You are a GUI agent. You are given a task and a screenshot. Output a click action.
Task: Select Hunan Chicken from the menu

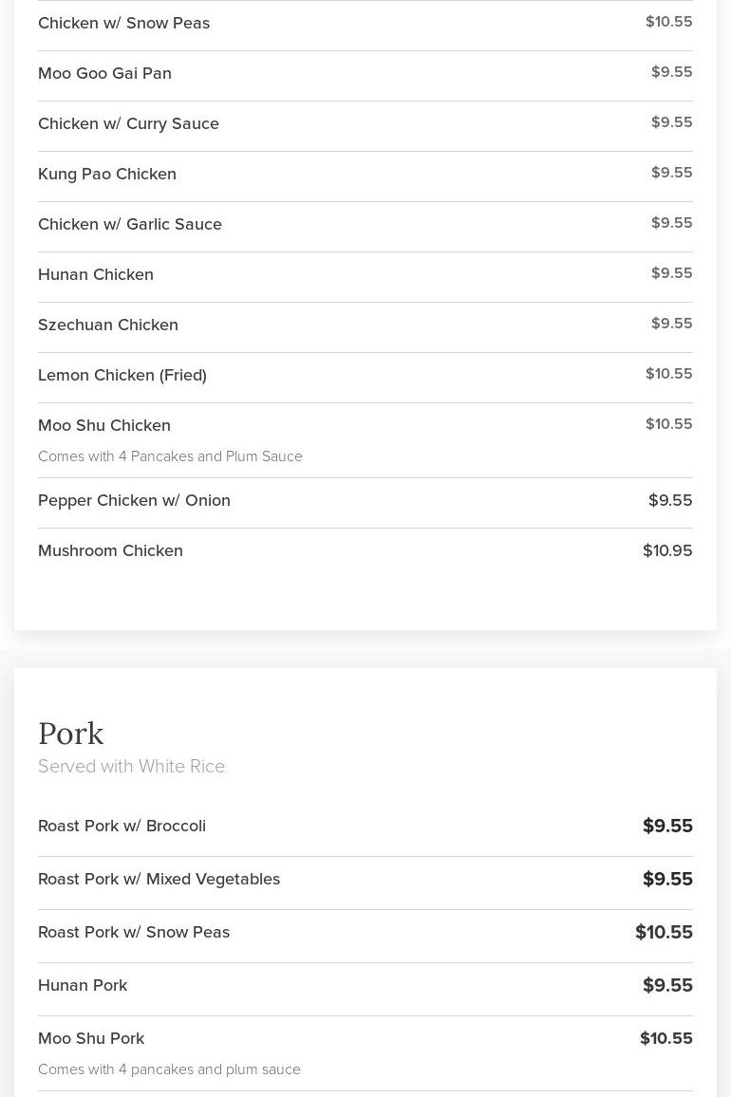click(96, 274)
